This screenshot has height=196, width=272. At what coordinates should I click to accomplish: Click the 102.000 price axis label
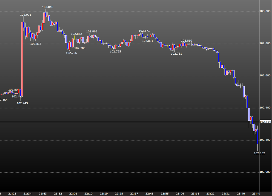265,172
